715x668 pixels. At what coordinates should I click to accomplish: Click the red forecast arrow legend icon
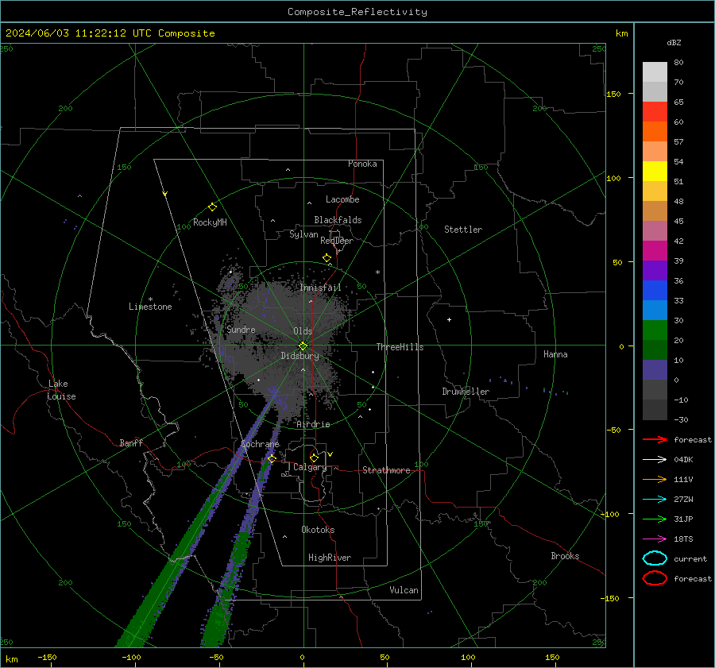(x=655, y=439)
